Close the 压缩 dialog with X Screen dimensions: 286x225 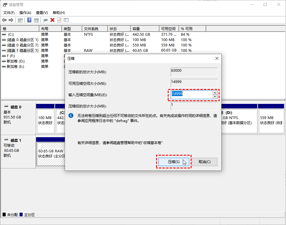coord(217,58)
